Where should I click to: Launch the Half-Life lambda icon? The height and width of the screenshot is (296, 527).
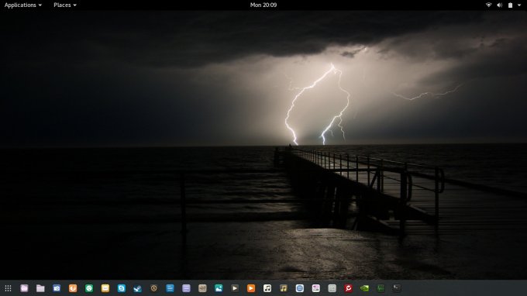point(153,288)
